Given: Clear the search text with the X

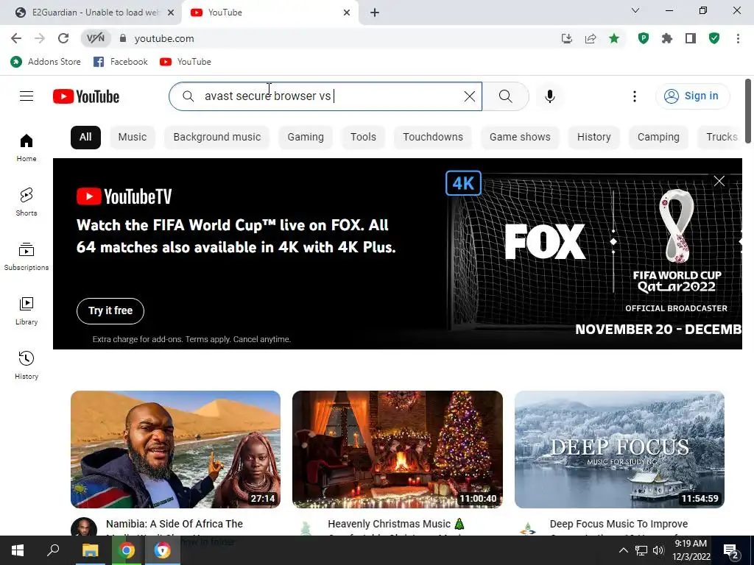Looking at the screenshot, I should 469,96.
